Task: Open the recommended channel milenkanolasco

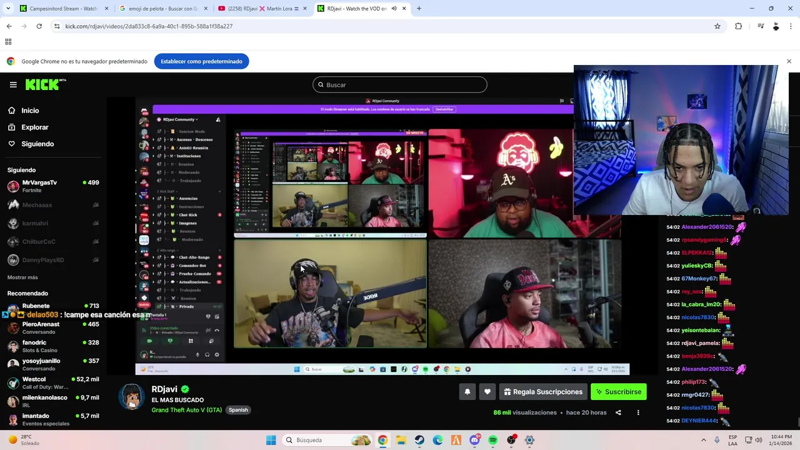Action: (x=54, y=401)
